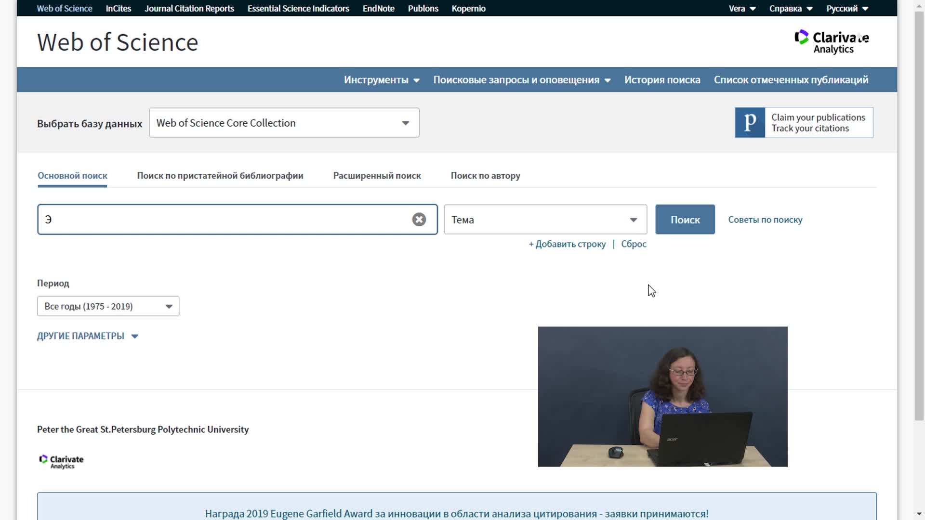Open EndNote link in top bar
Image resolution: width=925 pixels, height=520 pixels.
click(378, 8)
